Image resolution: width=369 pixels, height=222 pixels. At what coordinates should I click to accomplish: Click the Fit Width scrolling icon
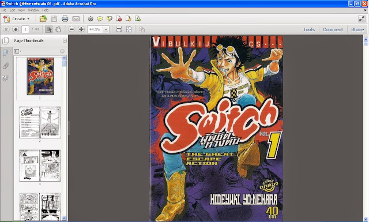(x=119, y=29)
